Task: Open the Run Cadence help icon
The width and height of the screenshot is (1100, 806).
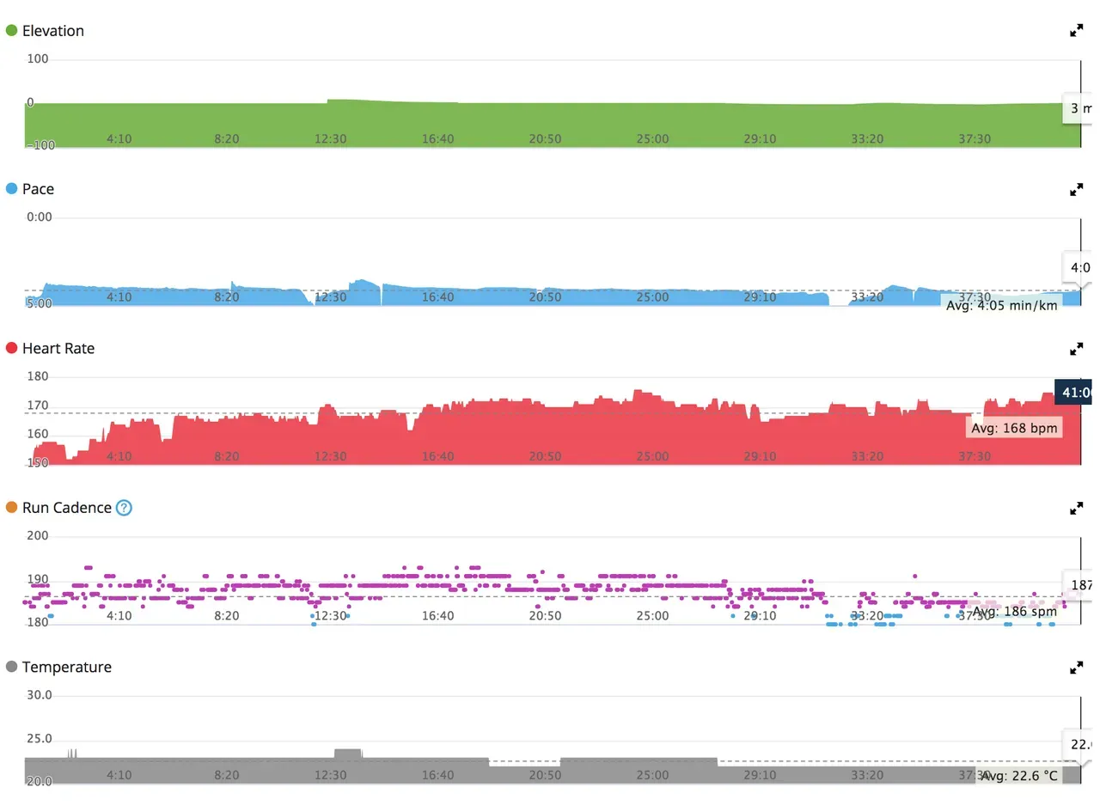Action: [125, 508]
